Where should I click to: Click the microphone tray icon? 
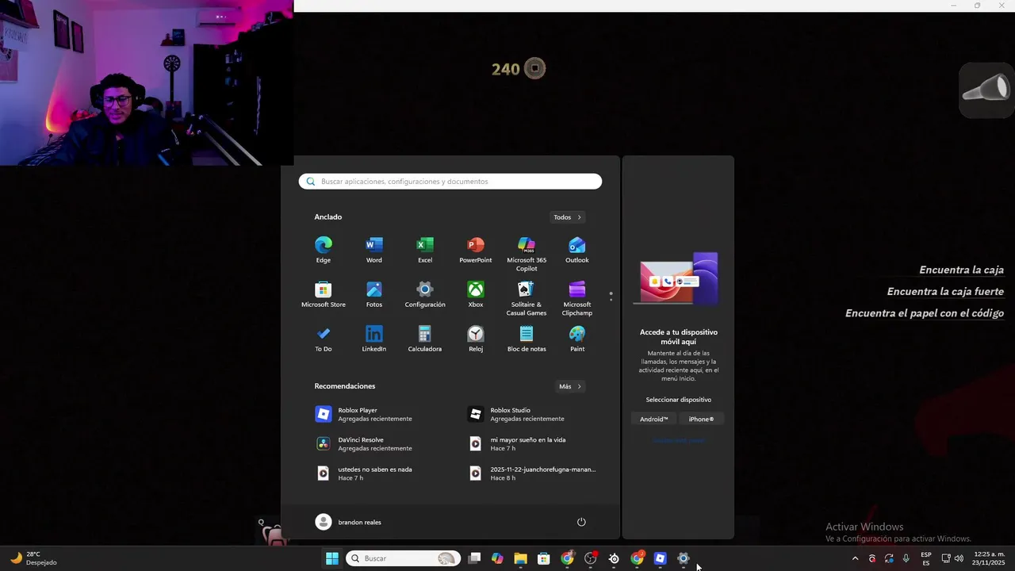(906, 558)
